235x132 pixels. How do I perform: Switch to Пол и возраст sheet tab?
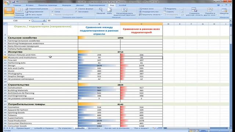point(141,128)
